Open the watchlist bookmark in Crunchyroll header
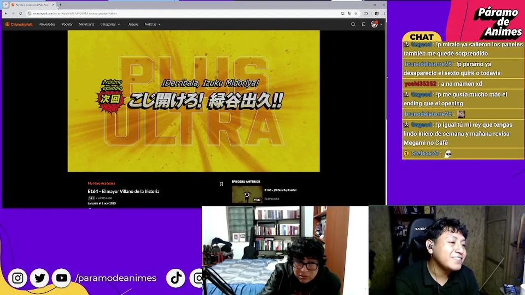Viewport: 525px width, 295px height. coord(363,24)
